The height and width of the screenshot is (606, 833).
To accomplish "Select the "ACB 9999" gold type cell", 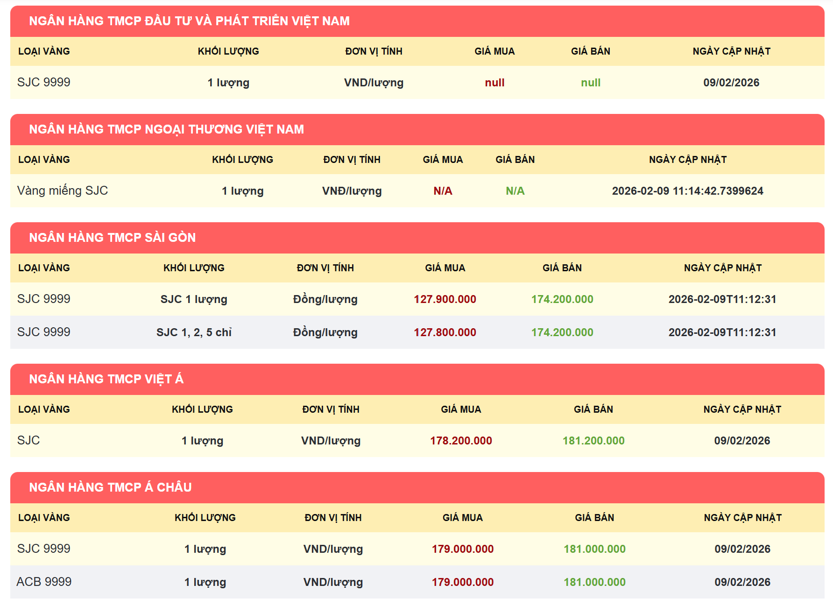I will click(44, 582).
